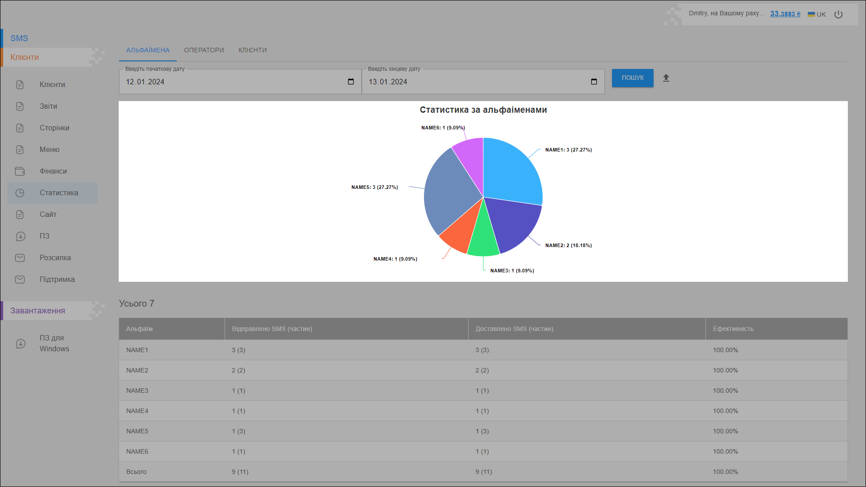Click the Статистика pie chart icon

pos(20,193)
